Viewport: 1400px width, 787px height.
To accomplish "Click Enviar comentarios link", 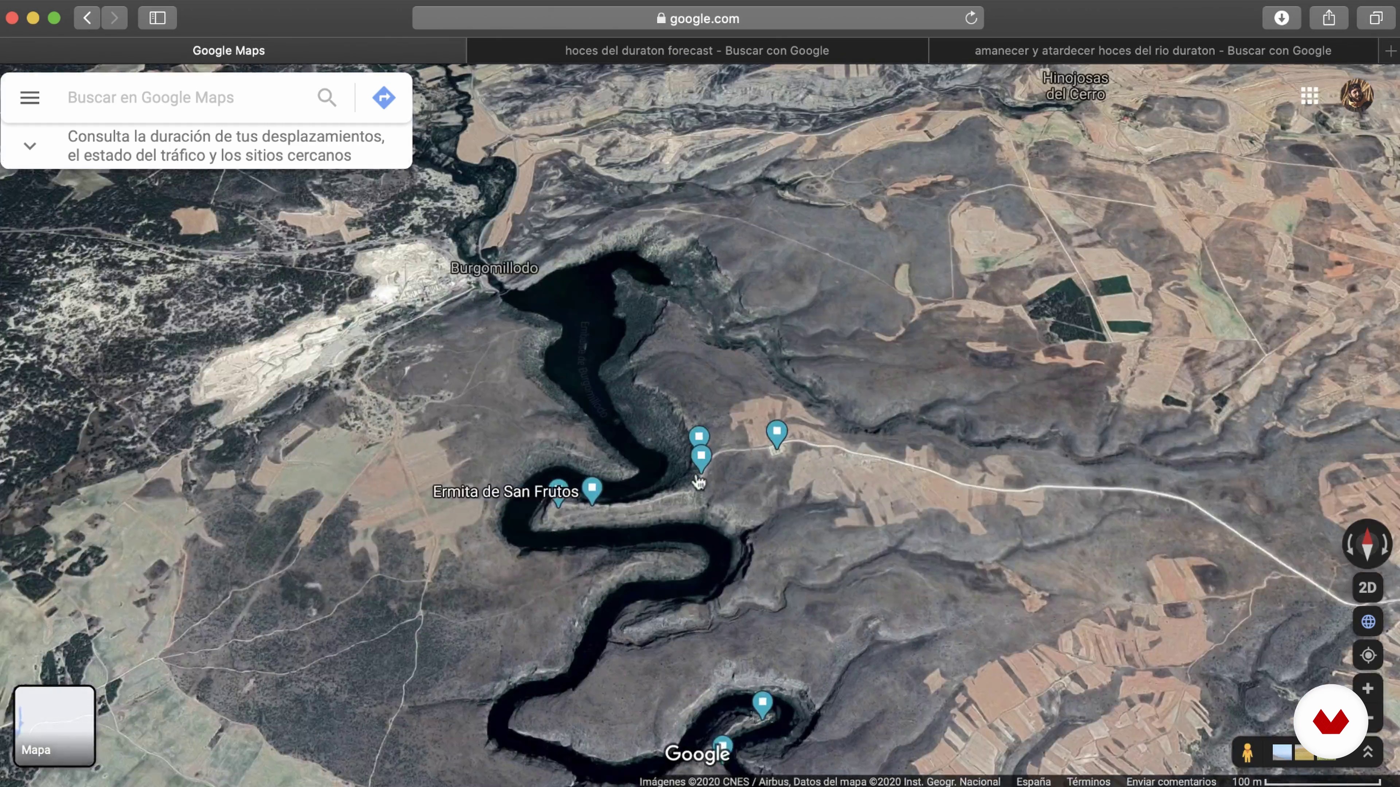I will [1171, 781].
